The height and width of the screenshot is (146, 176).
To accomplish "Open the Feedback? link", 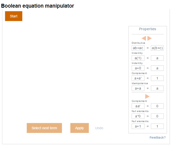I will 158,138.
